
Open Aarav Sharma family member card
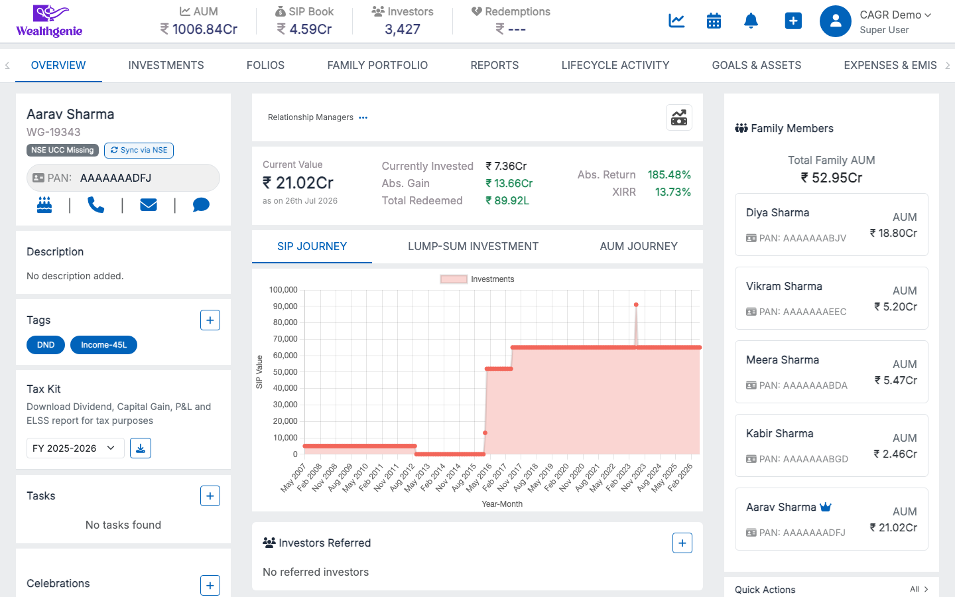click(832, 519)
